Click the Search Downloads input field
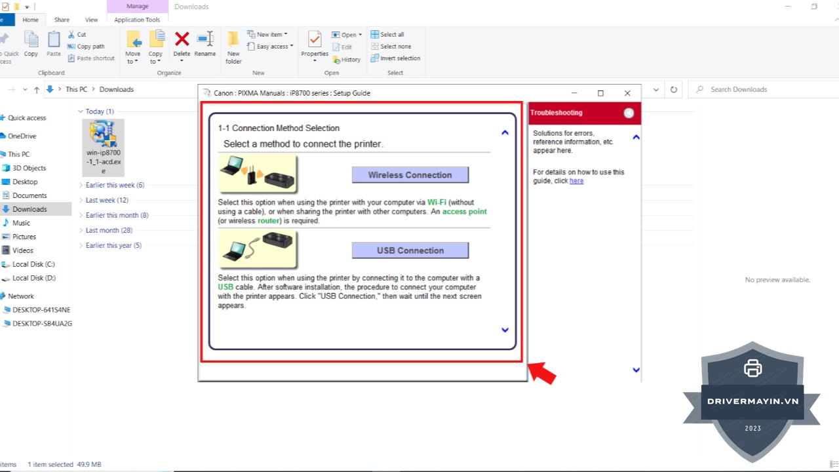The height and width of the screenshot is (472, 839). 760,90
